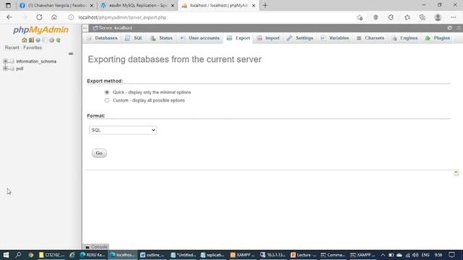Open the Command Prompt taskbar item
The width and height of the screenshot is (463, 260).
pos(333,255)
